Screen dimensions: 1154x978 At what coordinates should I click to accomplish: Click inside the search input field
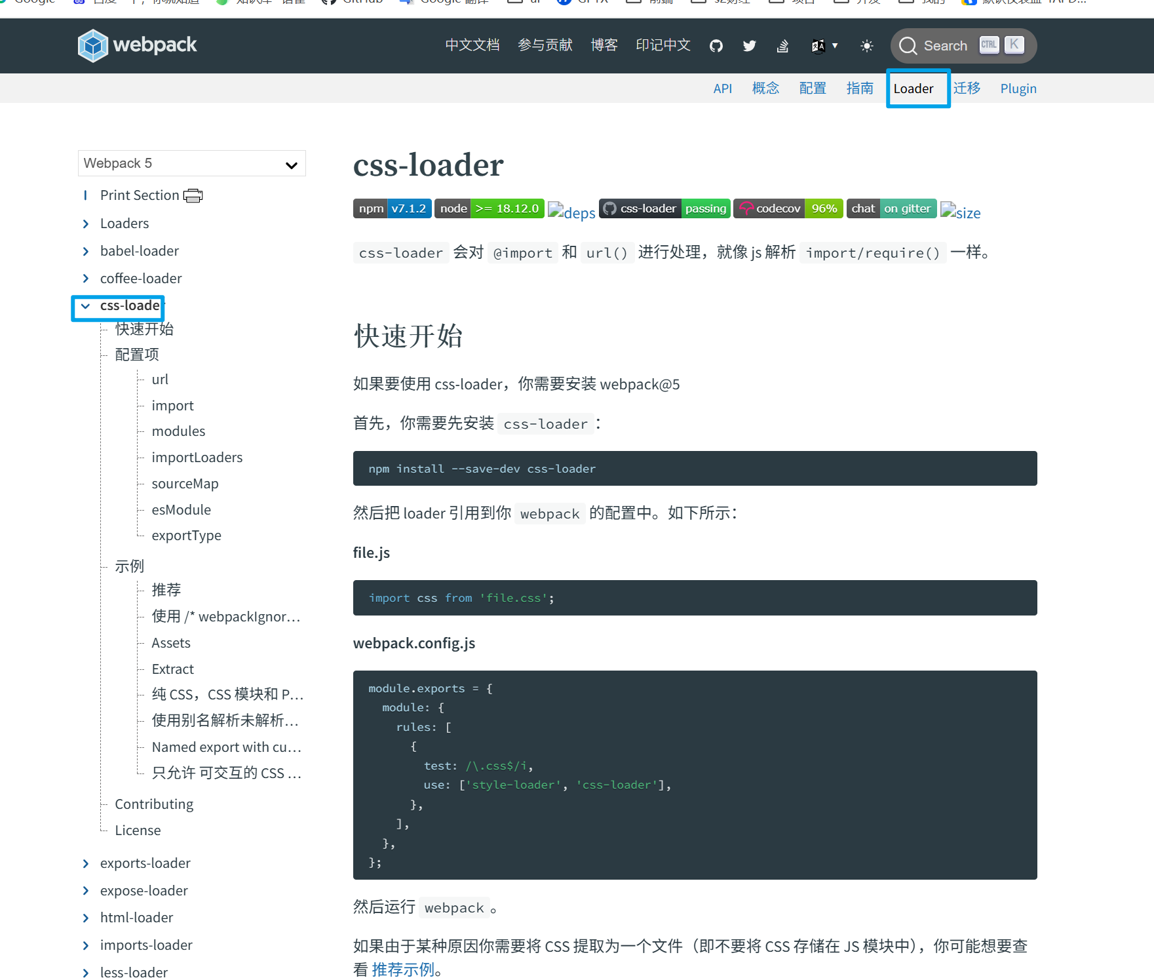(947, 45)
